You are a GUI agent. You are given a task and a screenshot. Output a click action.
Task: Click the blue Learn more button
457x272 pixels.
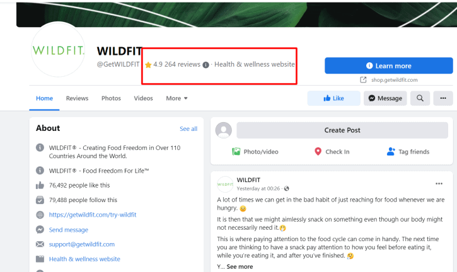pyautogui.click(x=389, y=65)
